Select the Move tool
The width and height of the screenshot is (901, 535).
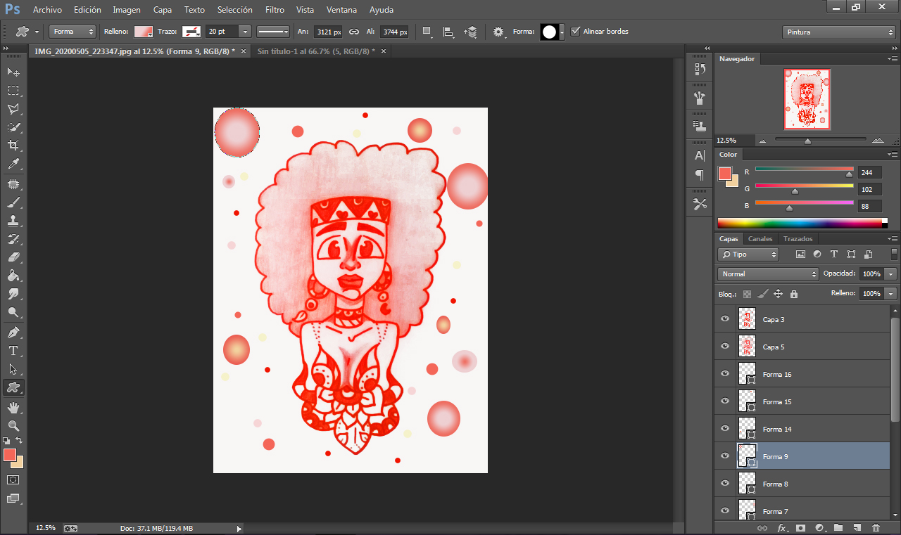coord(13,72)
